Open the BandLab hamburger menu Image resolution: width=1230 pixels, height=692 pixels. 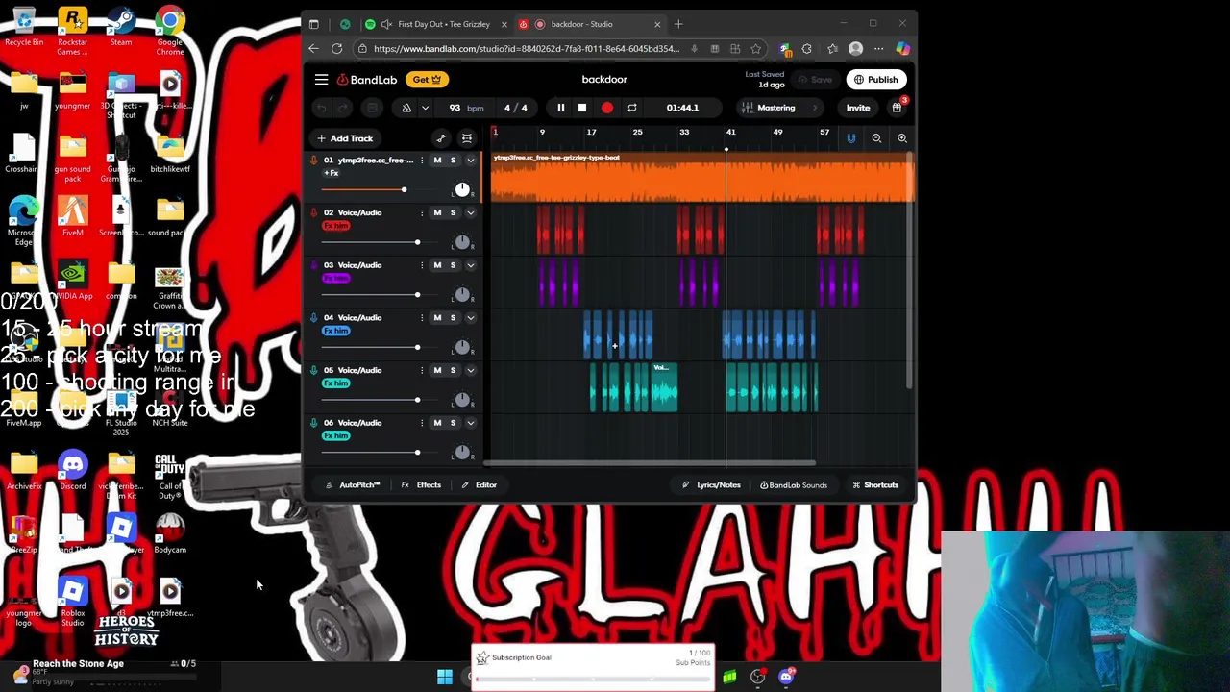click(x=321, y=80)
